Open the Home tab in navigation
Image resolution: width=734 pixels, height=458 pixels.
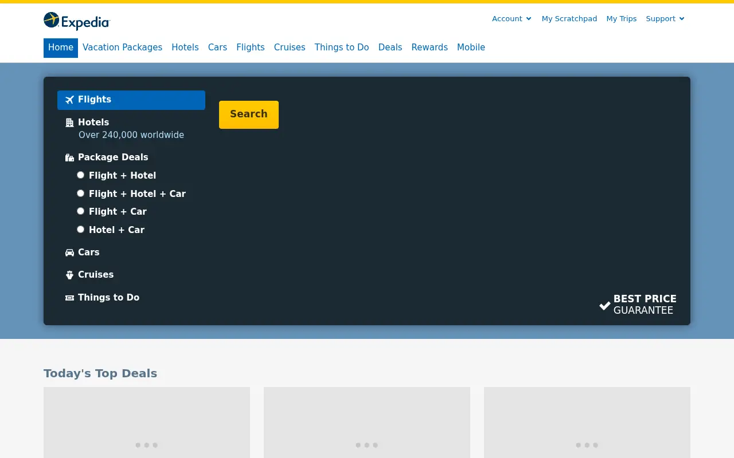click(x=61, y=48)
